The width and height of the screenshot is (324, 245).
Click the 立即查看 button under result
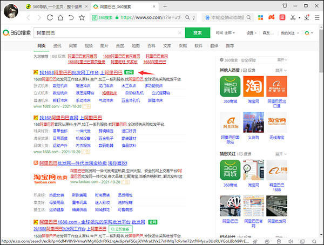[121, 229]
